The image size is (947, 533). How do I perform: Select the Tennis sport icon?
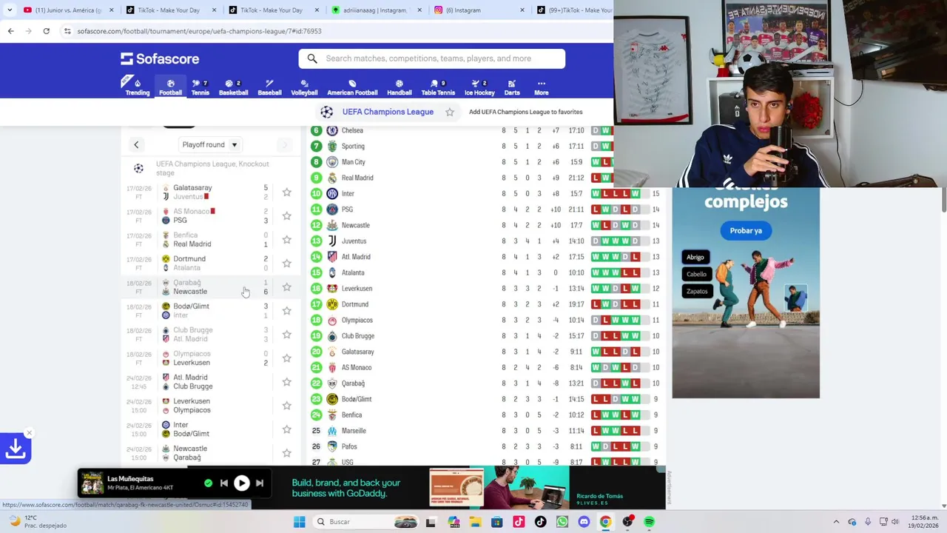(x=200, y=87)
